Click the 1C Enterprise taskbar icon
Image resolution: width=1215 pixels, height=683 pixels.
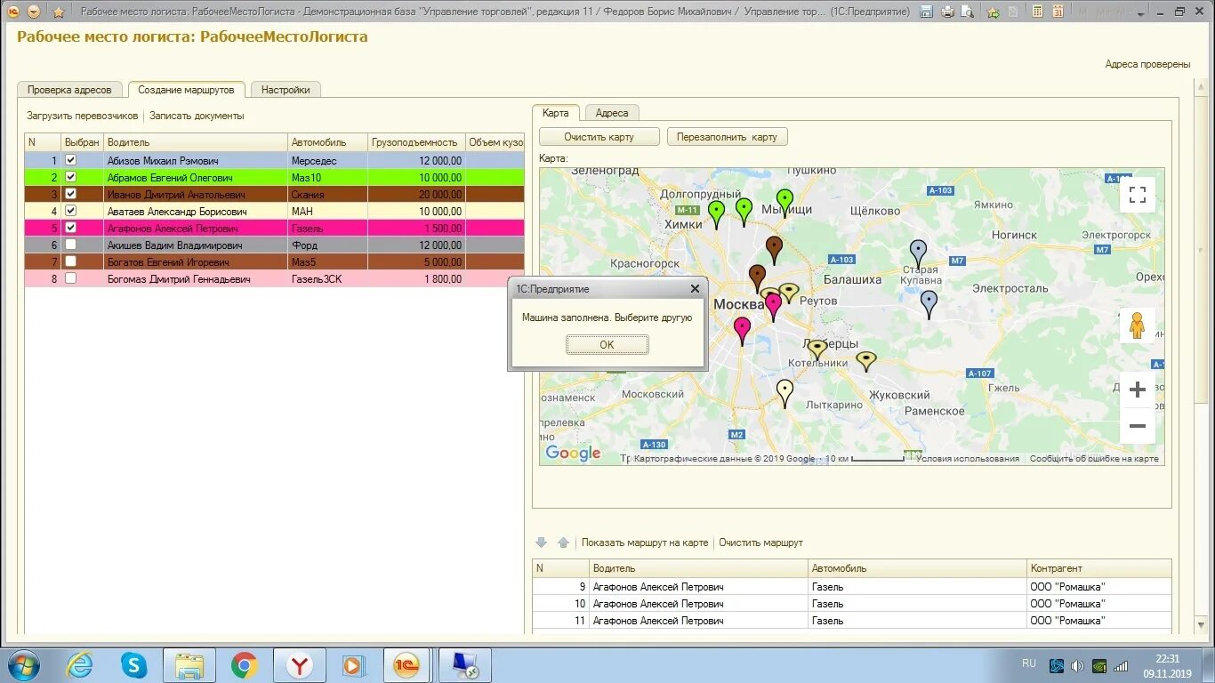click(x=407, y=665)
